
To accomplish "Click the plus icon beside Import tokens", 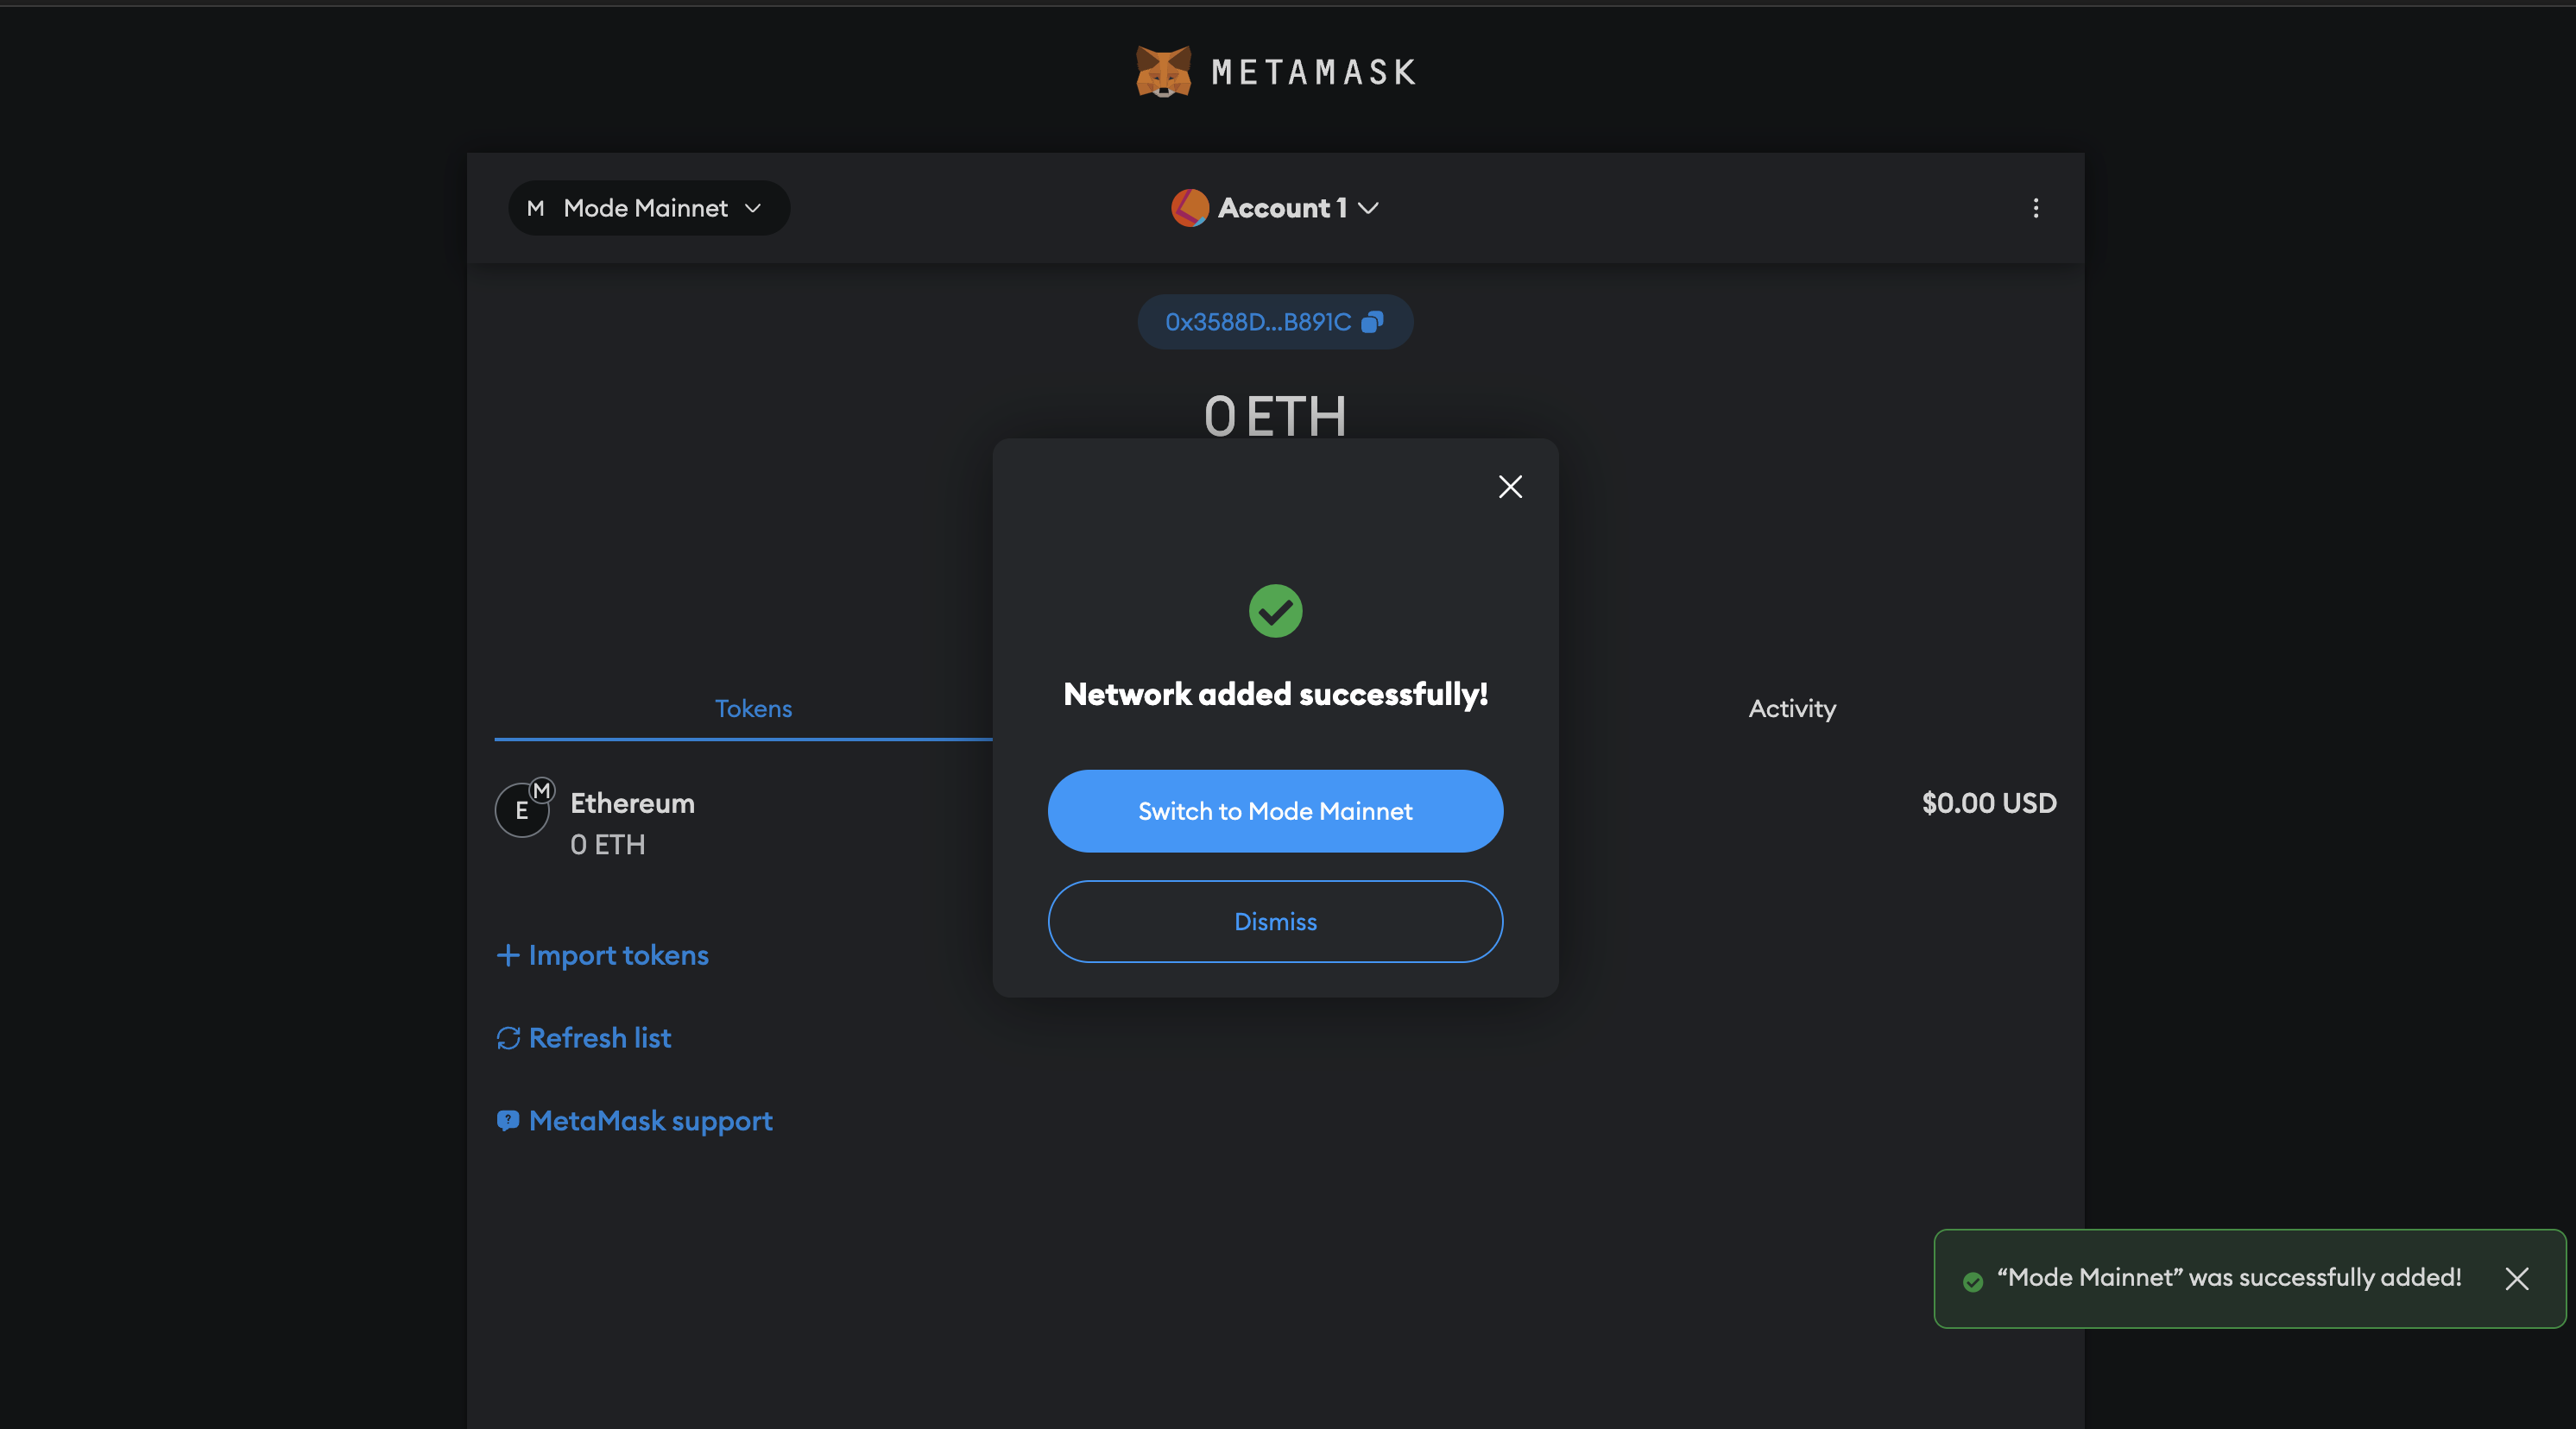I will click(508, 955).
